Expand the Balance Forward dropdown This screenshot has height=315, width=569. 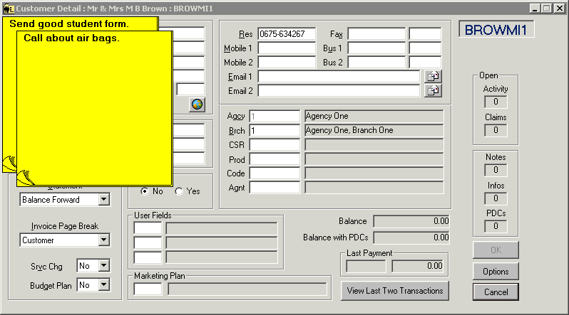pyautogui.click(x=103, y=200)
